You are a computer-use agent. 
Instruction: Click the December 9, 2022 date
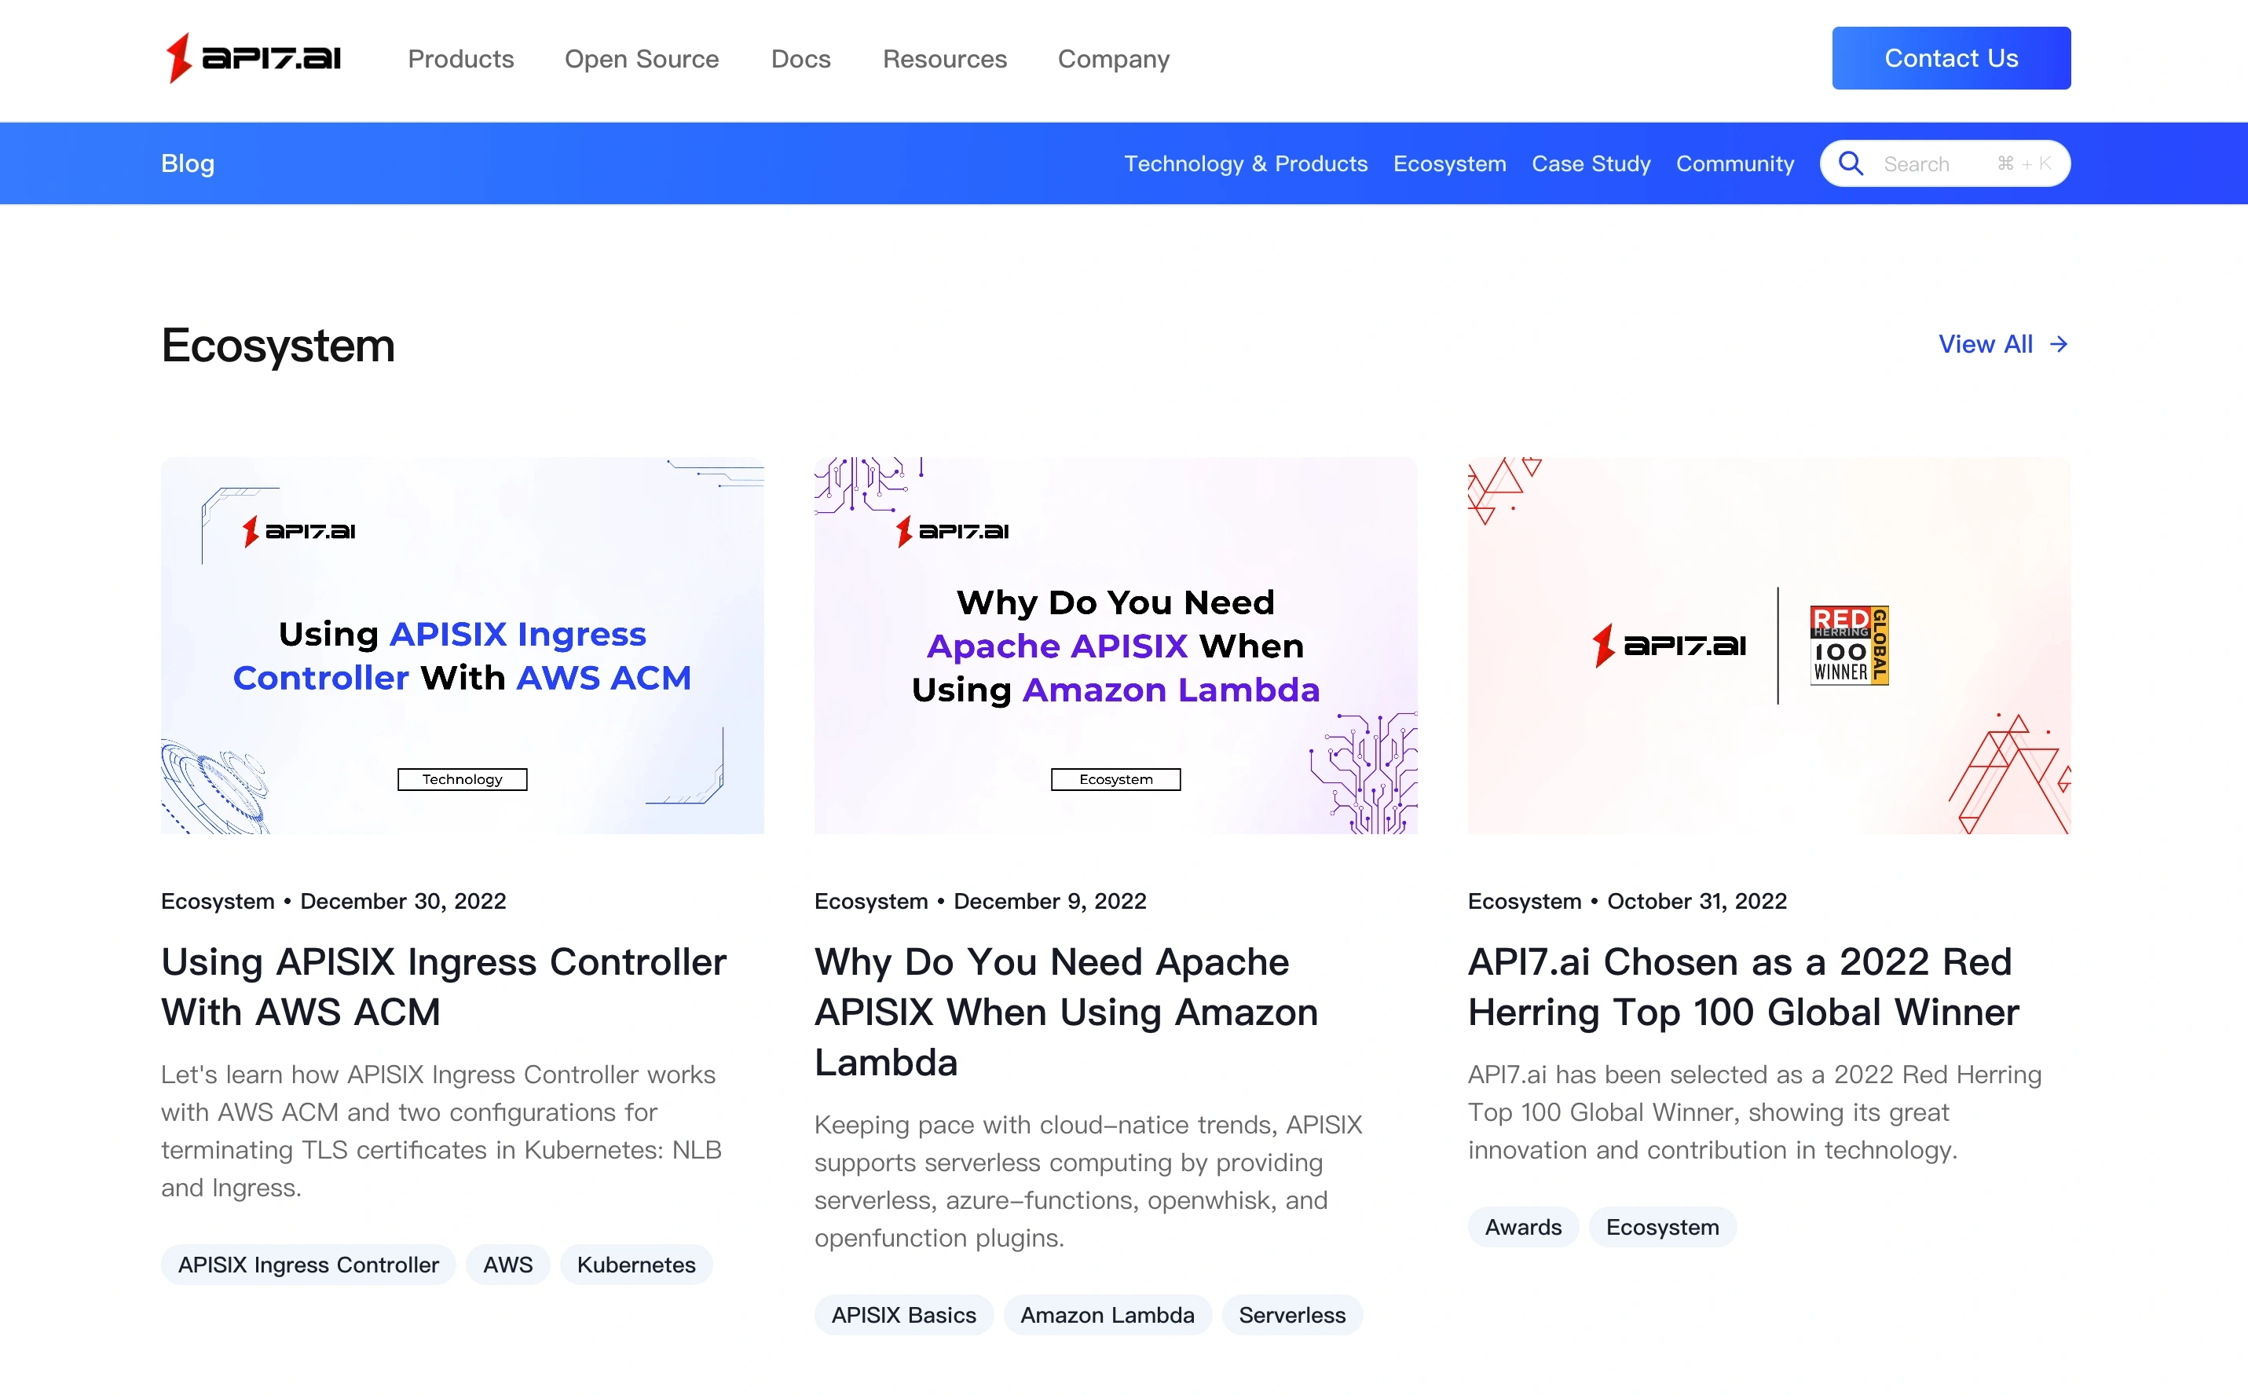tap(1049, 902)
